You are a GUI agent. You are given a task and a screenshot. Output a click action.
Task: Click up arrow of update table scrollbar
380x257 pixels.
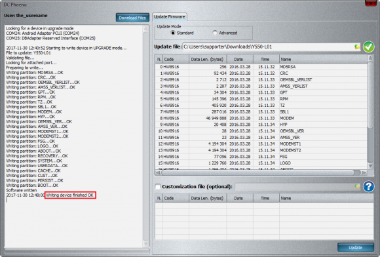(x=370, y=58)
